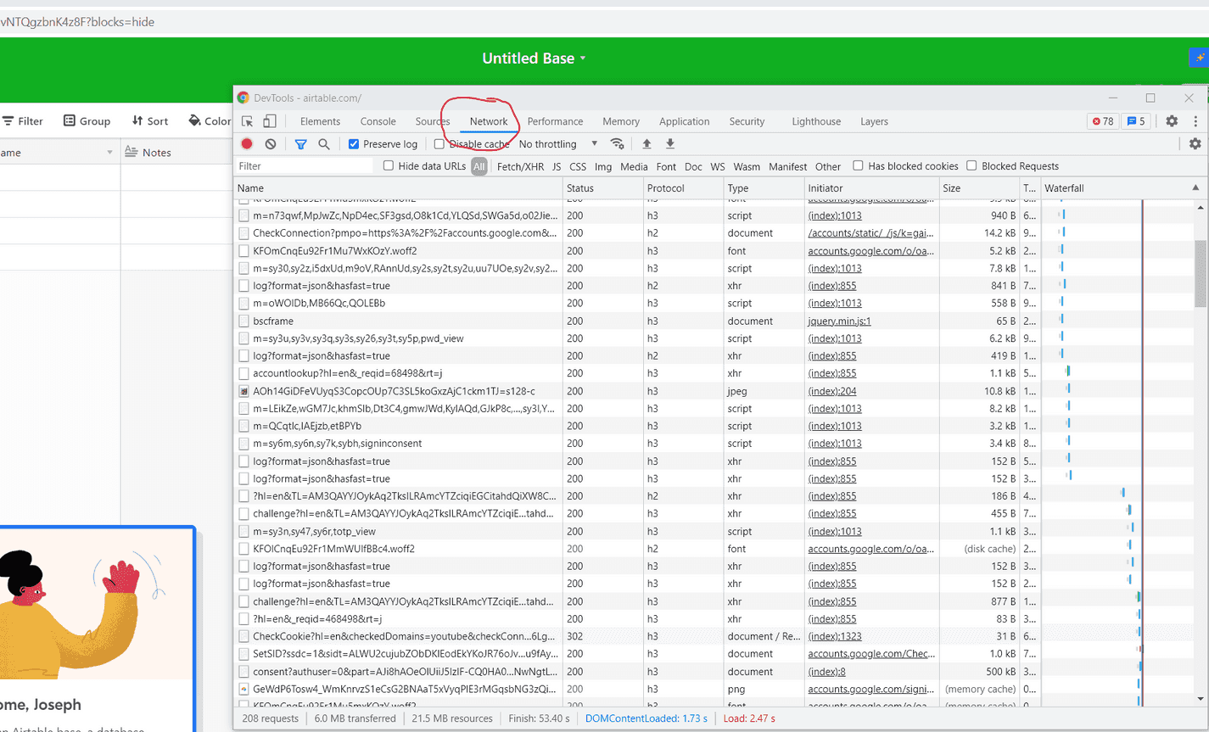Check Has blocked cookies
Viewport: 1209px width, 732px height.
pos(859,165)
